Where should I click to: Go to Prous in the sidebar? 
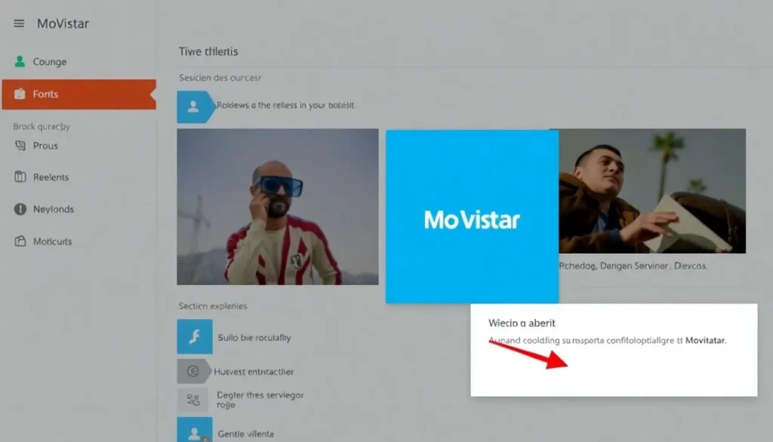click(45, 146)
